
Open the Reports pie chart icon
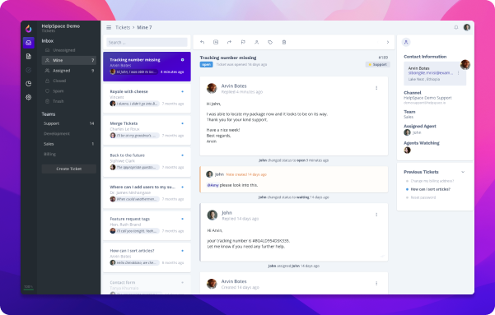28,84
